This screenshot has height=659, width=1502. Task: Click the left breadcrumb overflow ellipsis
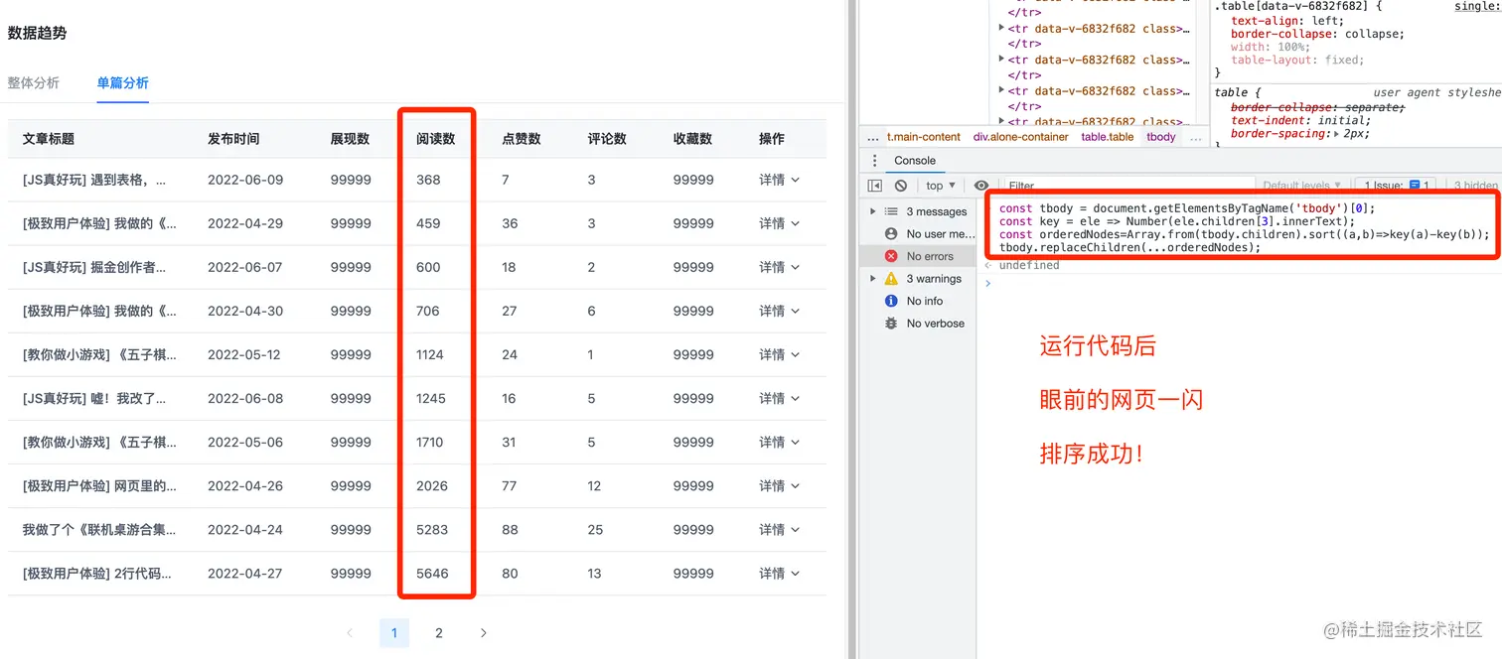(x=873, y=137)
